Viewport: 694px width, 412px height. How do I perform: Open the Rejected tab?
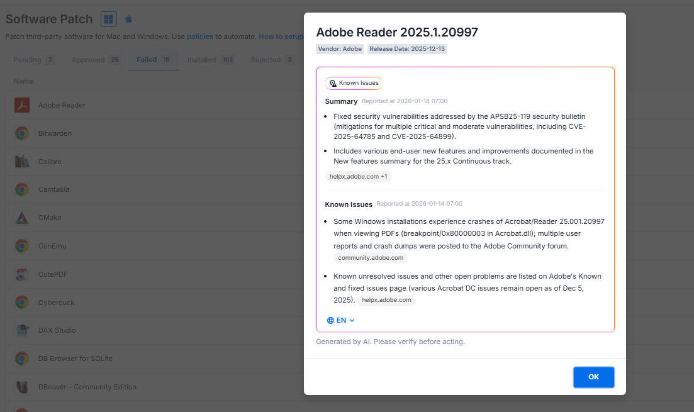click(x=272, y=60)
